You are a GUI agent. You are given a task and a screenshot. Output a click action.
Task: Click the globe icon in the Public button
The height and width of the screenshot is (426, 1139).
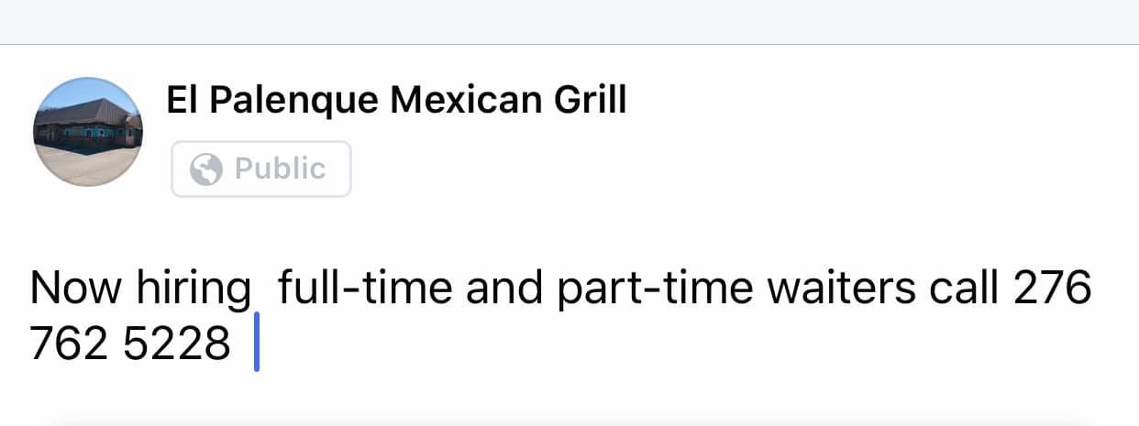click(x=206, y=169)
